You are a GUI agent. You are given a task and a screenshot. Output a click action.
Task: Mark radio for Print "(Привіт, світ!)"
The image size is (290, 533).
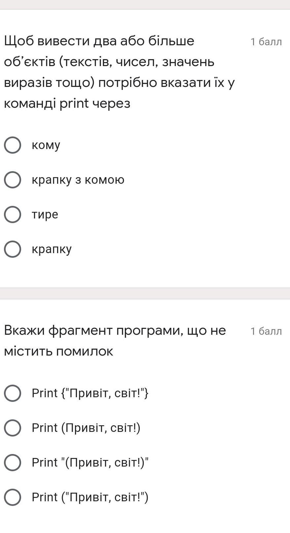(x=13, y=463)
